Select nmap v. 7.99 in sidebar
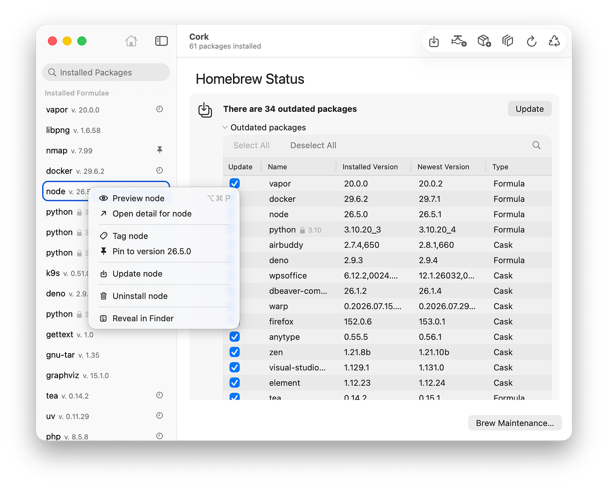 pyautogui.click(x=106, y=151)
